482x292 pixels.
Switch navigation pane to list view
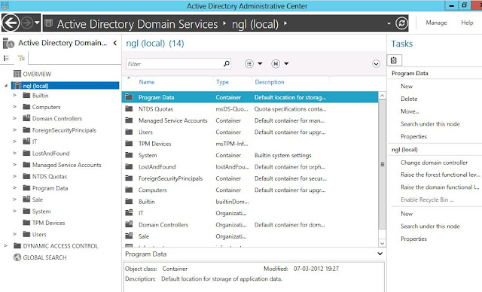[x=6, y=58]
